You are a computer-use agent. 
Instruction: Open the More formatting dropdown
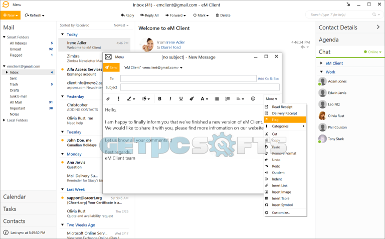(271, 98)
